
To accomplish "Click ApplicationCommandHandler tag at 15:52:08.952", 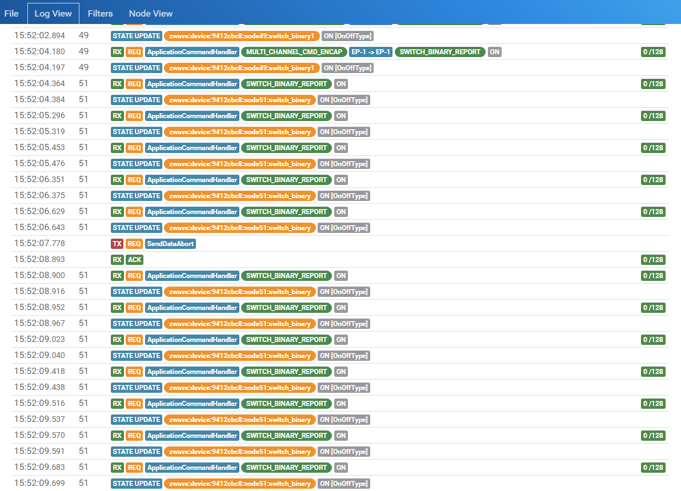I will pos(192,308).
